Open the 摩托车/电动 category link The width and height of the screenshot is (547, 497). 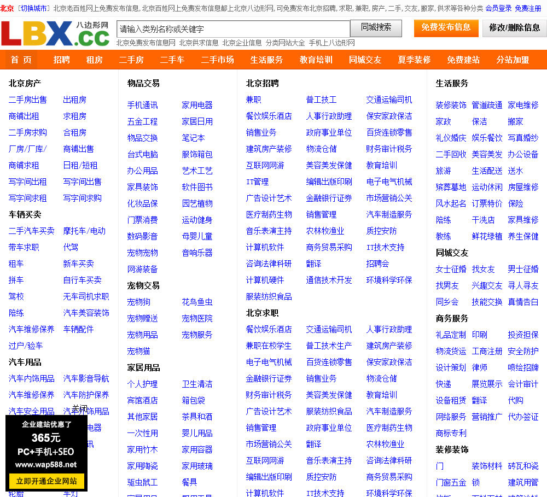(x=84, y=231)
